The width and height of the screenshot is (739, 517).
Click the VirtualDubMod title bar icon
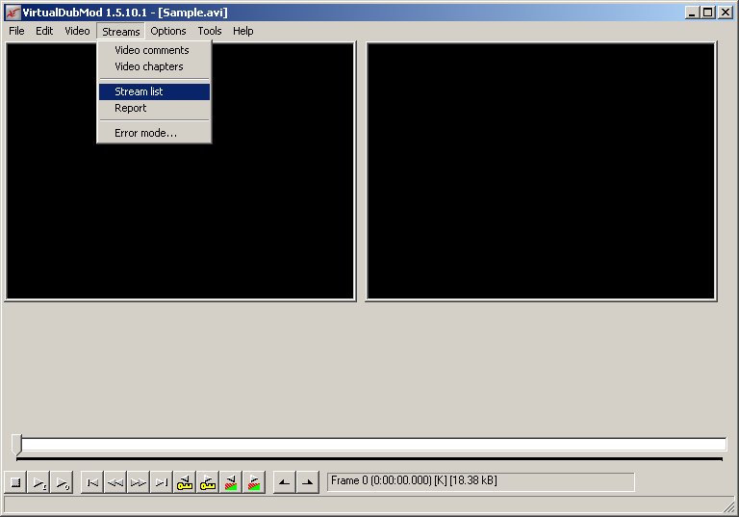click(x=13, y=13)
